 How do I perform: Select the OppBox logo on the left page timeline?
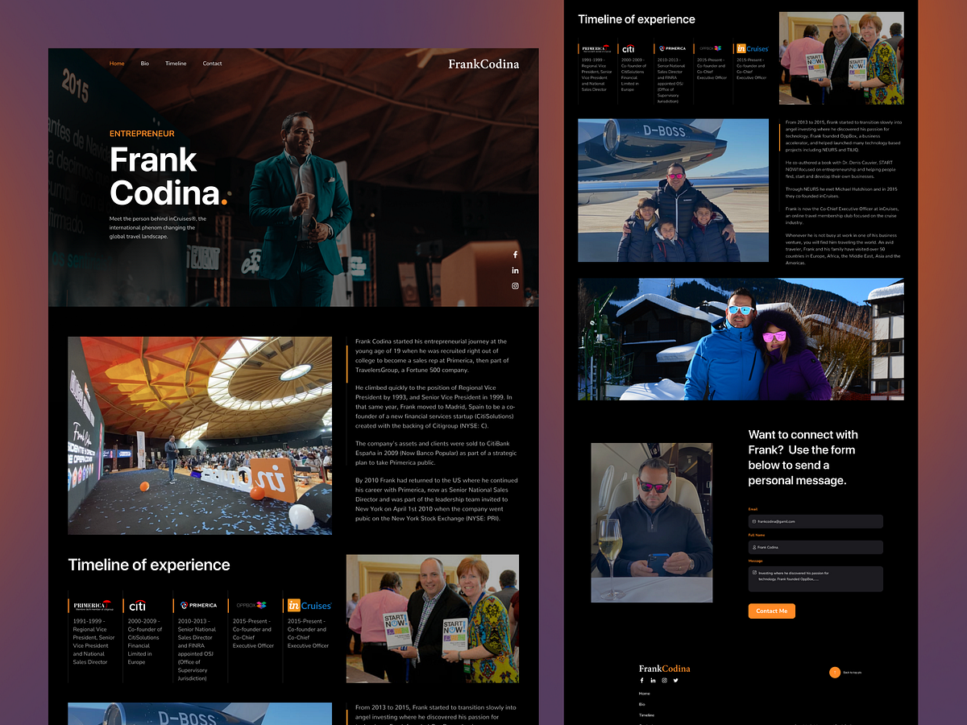251,605
